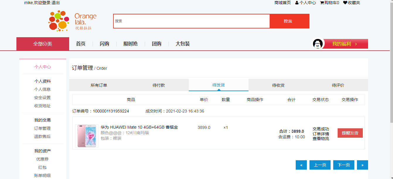Switch to the 待评价 tab
Screen dimensions: 393x179
[x=338, y=85]
